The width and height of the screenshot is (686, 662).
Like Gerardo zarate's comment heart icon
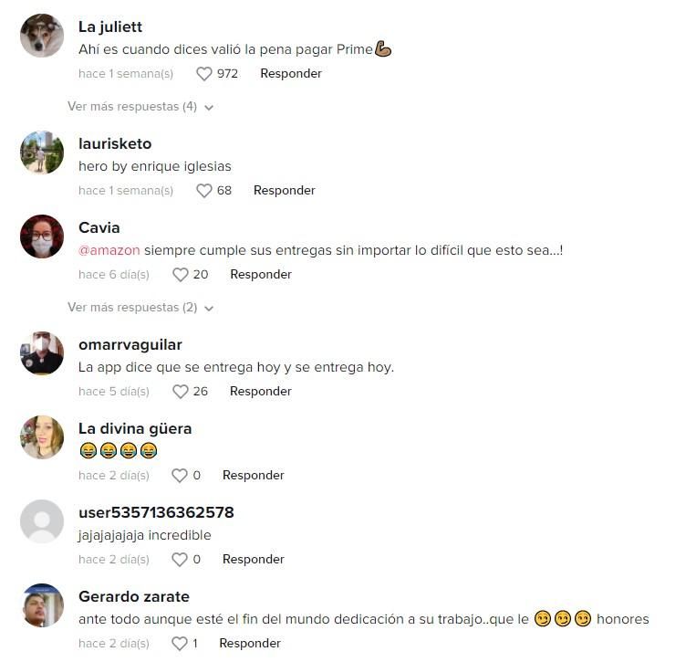[180, 644]
